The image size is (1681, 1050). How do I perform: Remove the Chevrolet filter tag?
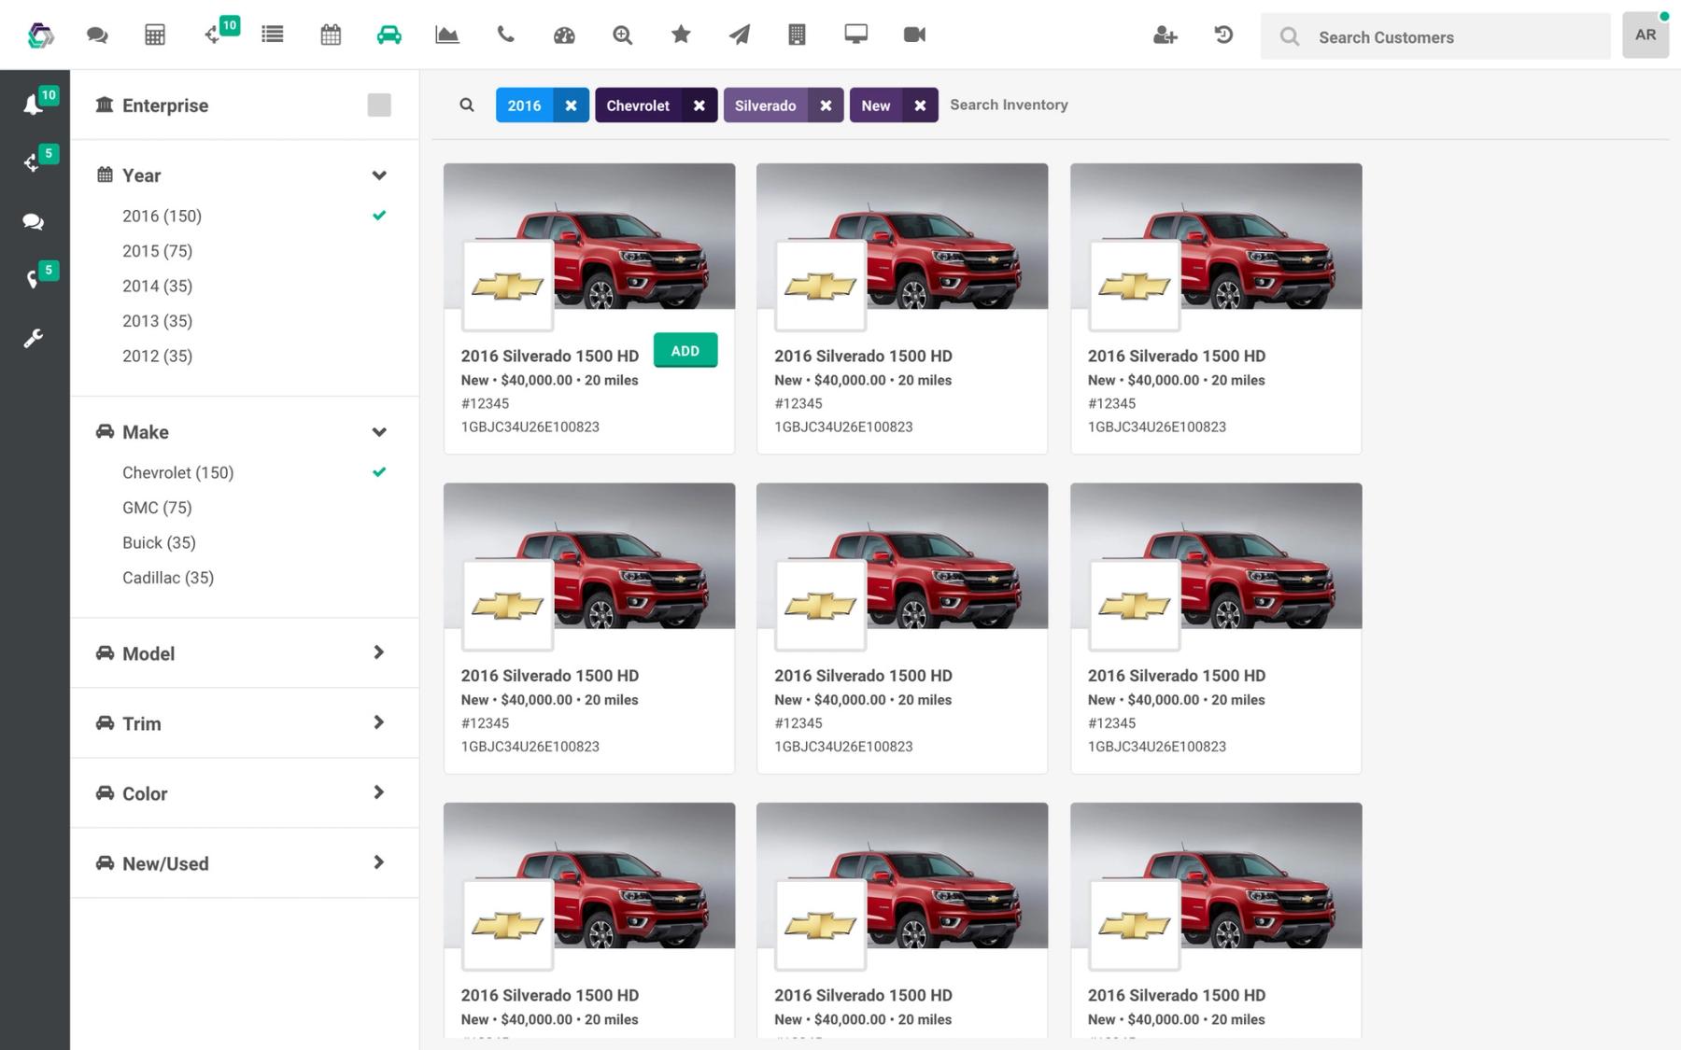click(x=699, y=105)
